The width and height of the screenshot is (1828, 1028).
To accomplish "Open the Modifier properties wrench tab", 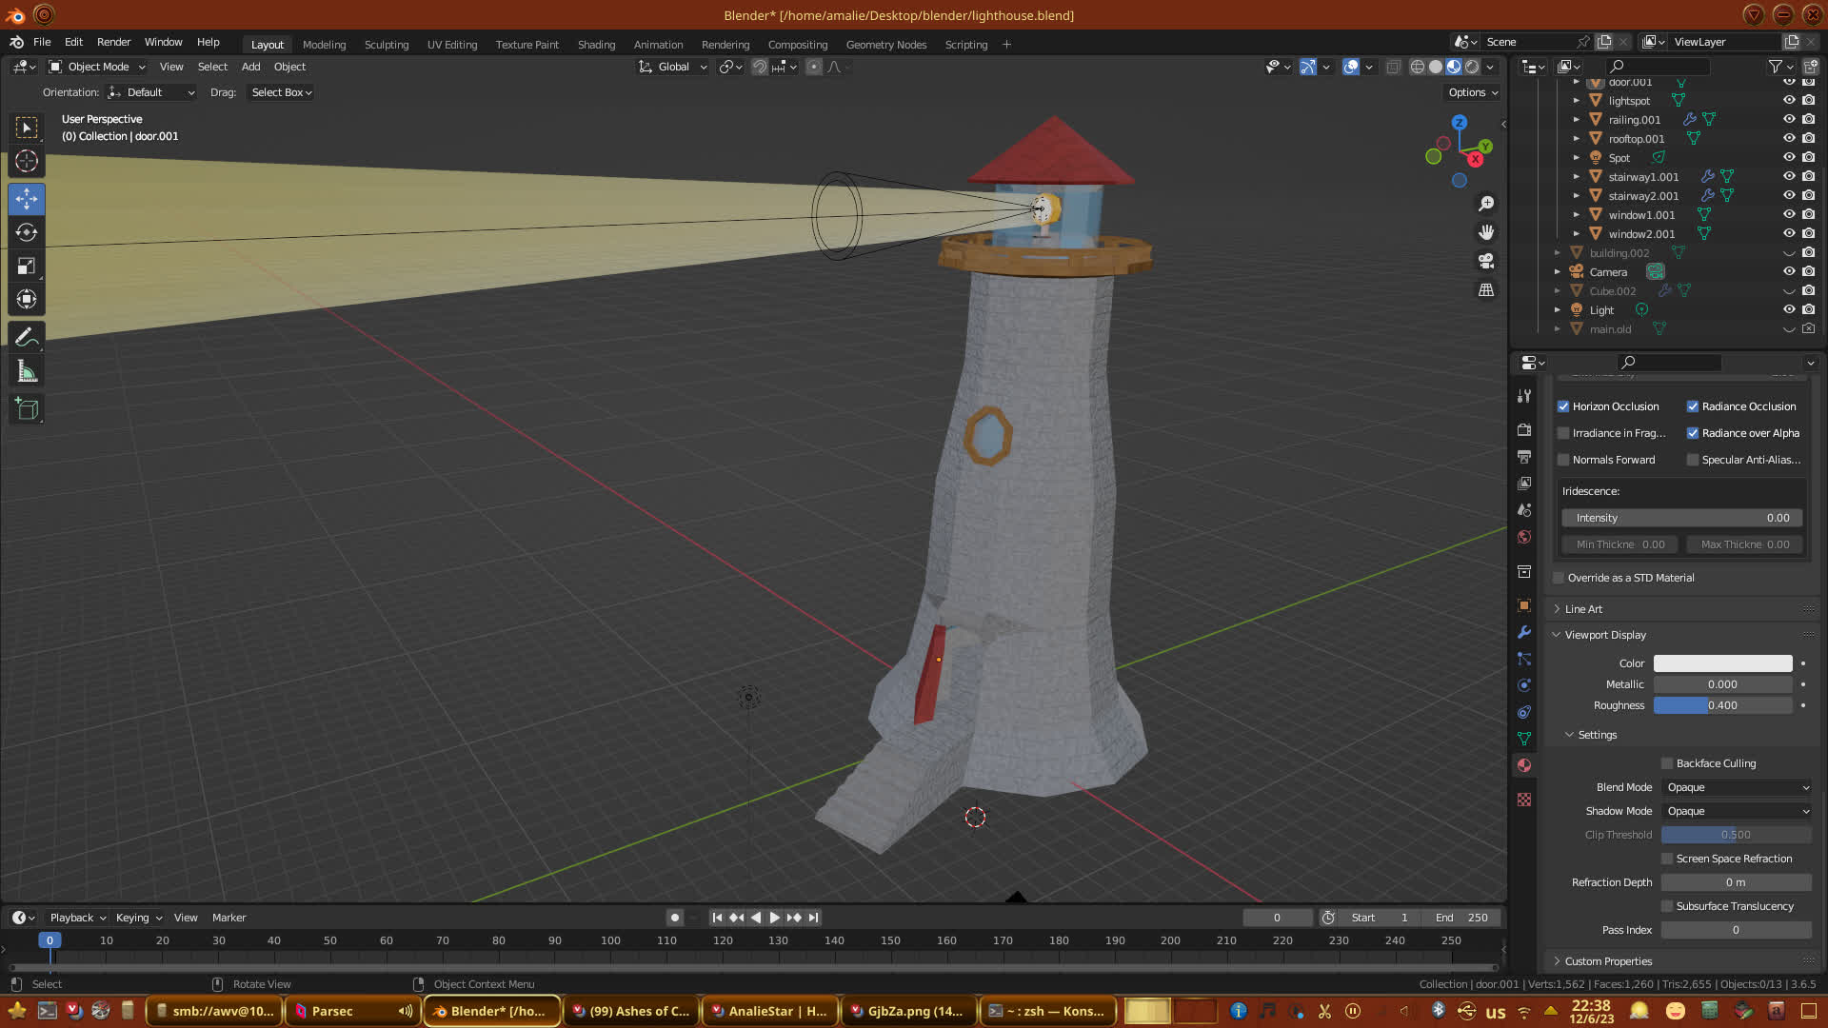I will [x=1524, y=632].
